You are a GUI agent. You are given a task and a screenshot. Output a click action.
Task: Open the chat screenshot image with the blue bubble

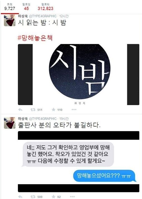click(x=79, y=162)
